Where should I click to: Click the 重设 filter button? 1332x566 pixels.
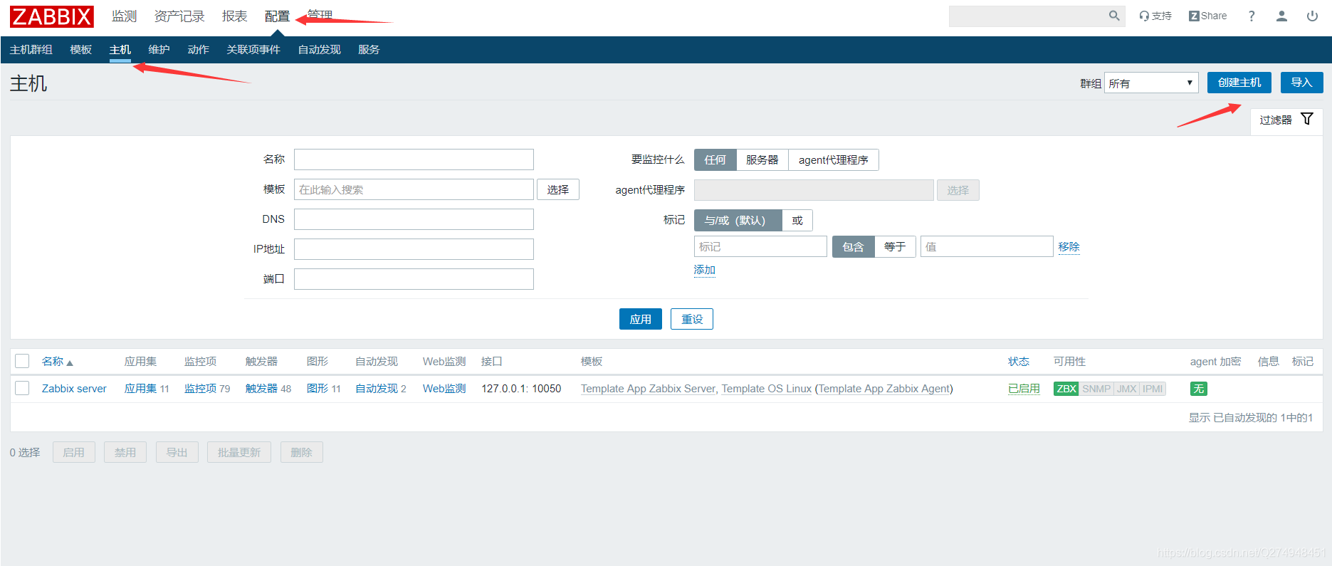point(692,319)
